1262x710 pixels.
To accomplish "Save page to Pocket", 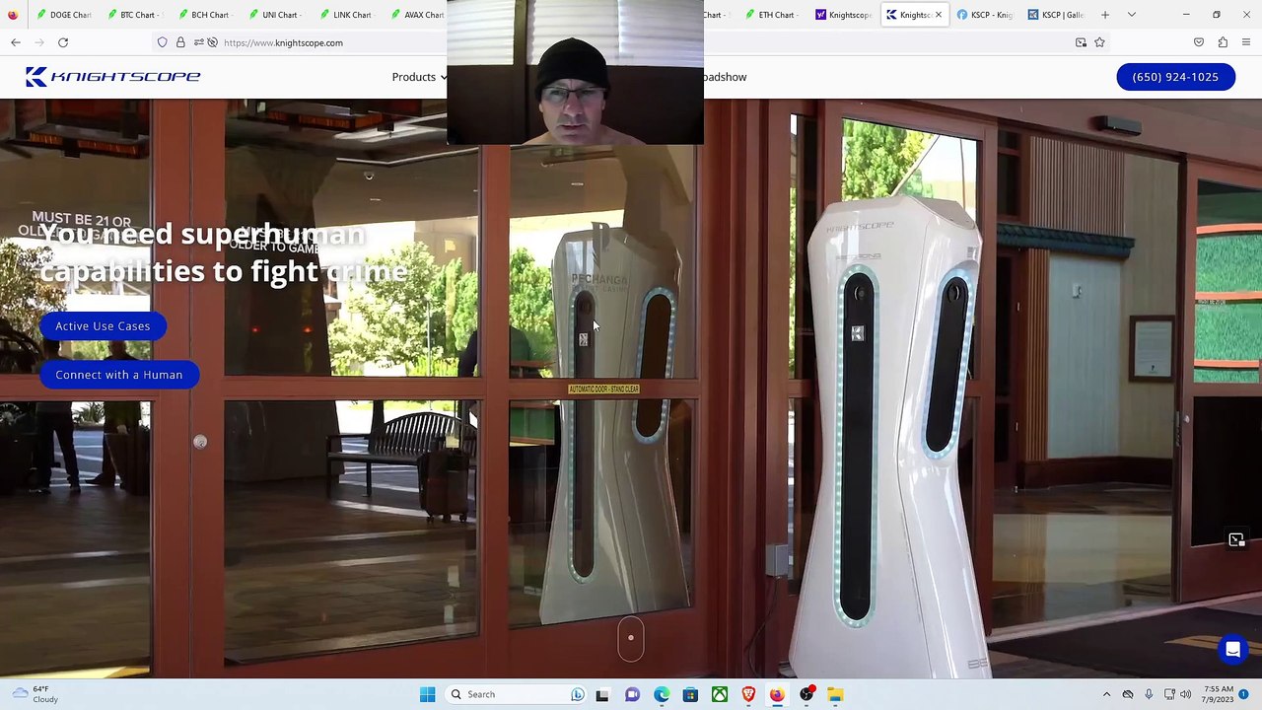I will tap(1199, 42).
